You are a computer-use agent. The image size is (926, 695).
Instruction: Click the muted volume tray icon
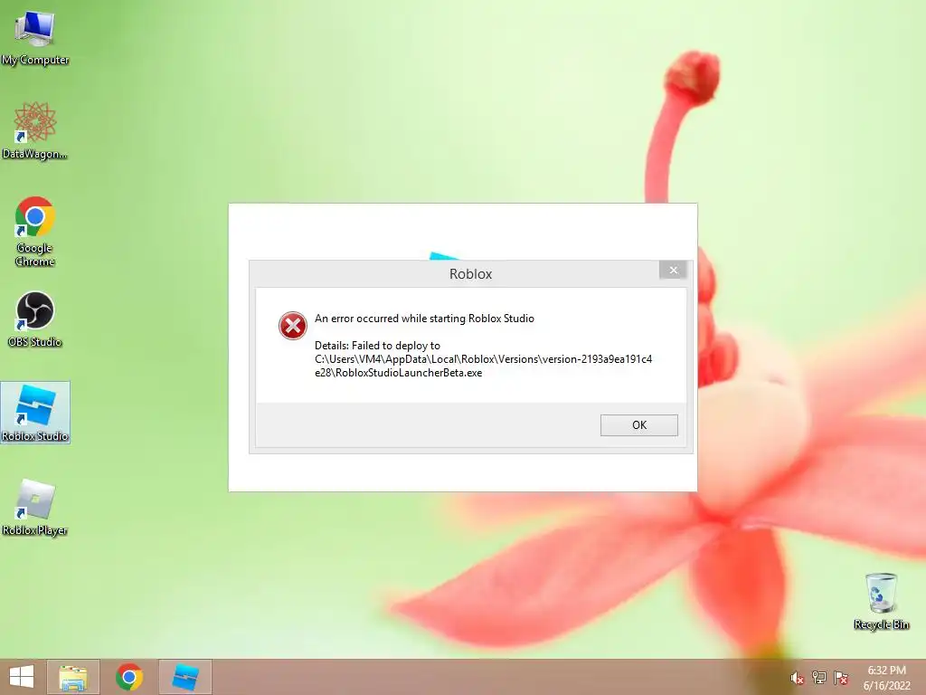pos(798,678)
